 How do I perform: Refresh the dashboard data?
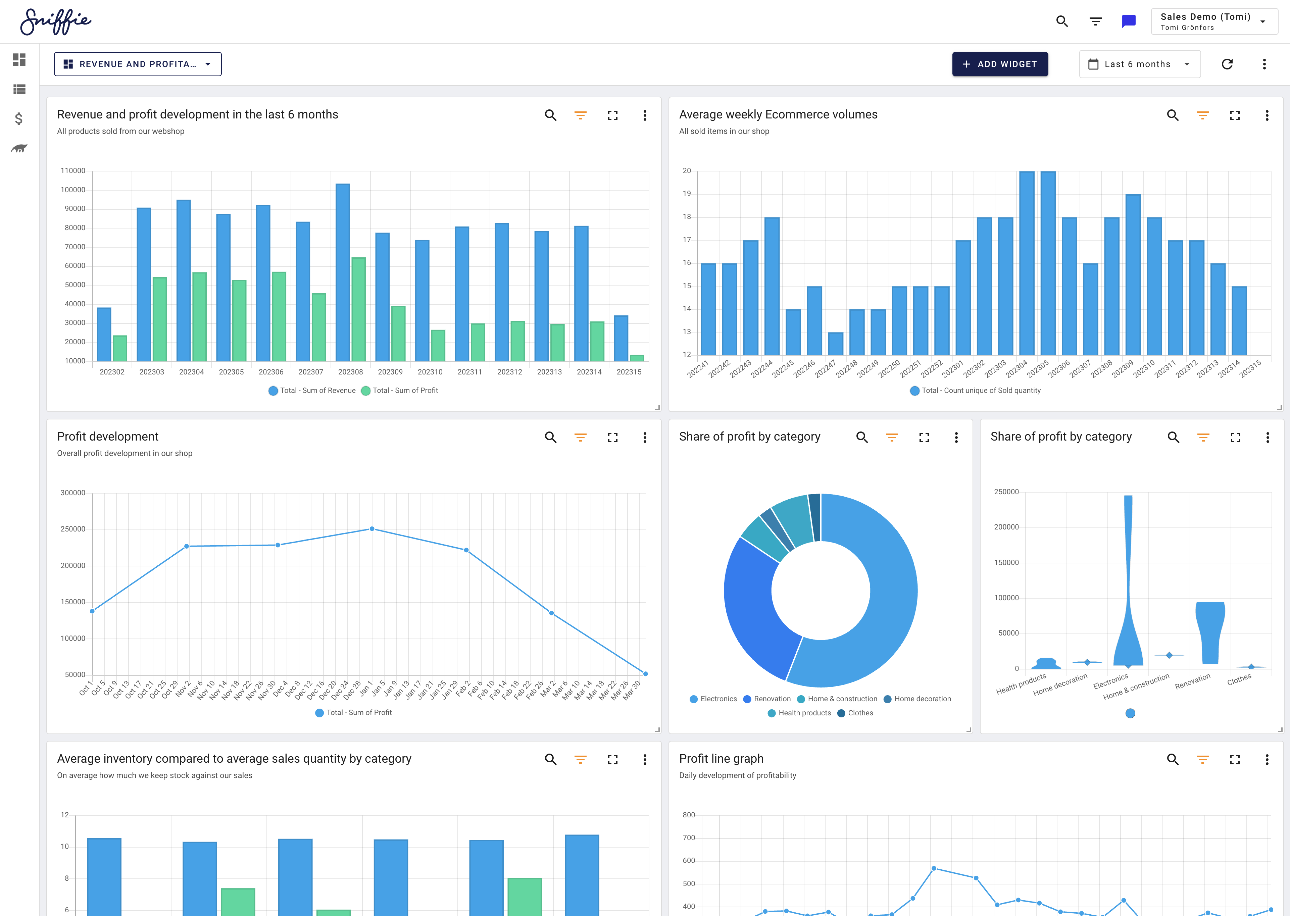point(1227,64)
